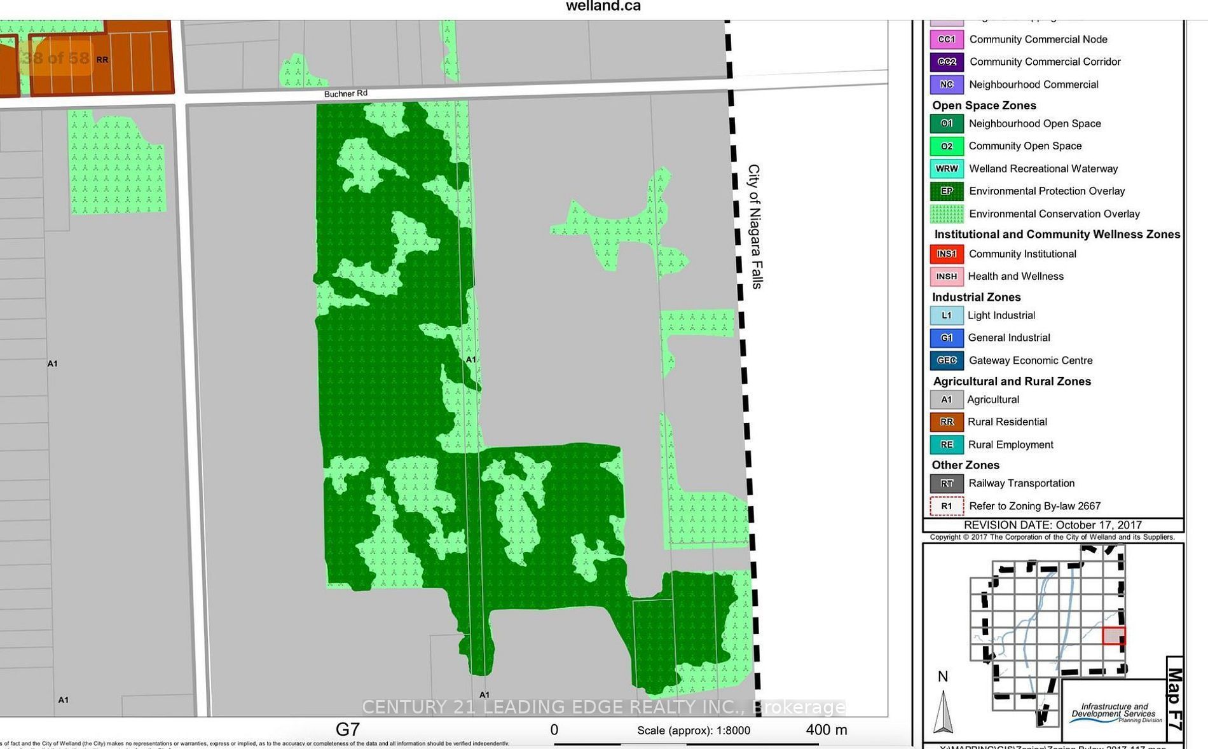
Task: Click the INSH Health and Wellness icon
Action: pyautogui.click(x=947, y=277)
